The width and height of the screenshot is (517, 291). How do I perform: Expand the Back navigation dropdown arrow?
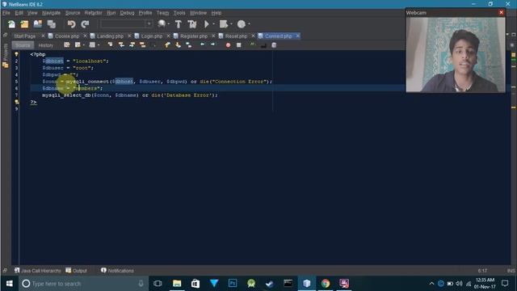tap(84, 45)
